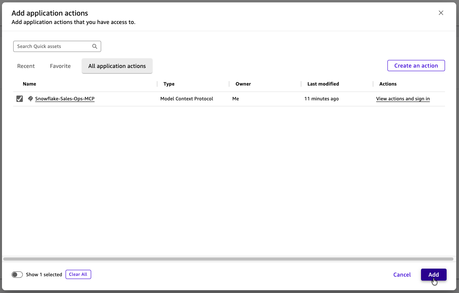Click the horizontal scrollbar
Image resolution: width=459 pixels, height=293 pixels.
click(x=228, y=259)
